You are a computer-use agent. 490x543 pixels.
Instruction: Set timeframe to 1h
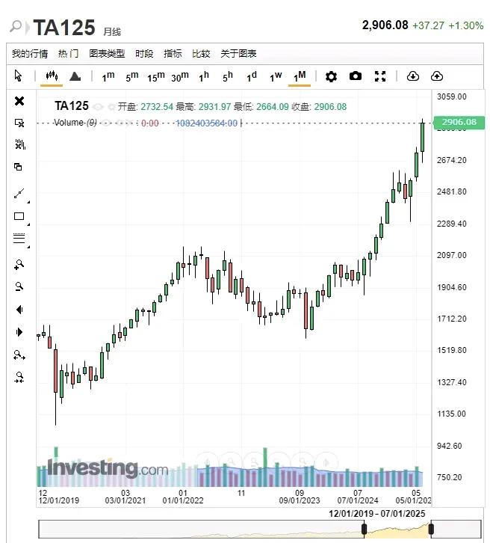(204, 76)
